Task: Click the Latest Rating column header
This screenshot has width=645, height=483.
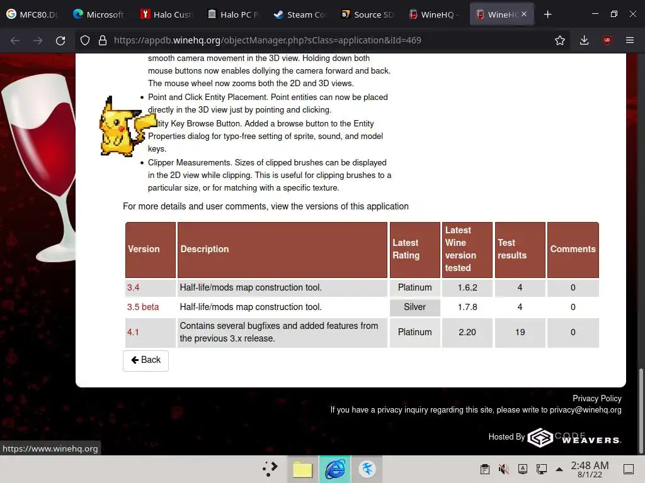Action: click(x=414, y=250)
